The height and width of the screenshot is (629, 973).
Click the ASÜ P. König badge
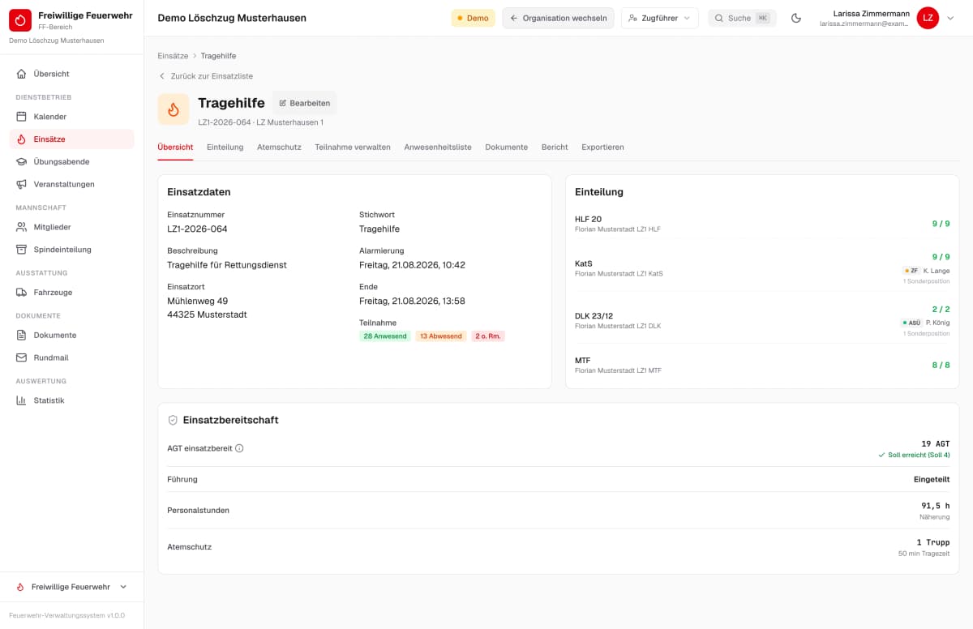click(925, 323)
